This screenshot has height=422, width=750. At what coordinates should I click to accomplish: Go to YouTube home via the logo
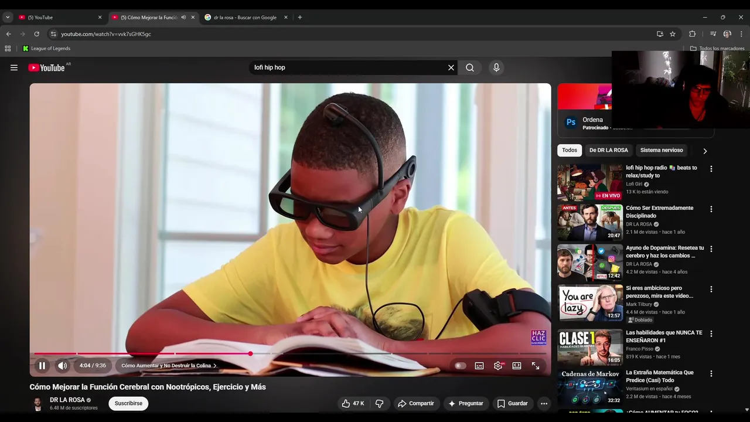coord(46,67)
